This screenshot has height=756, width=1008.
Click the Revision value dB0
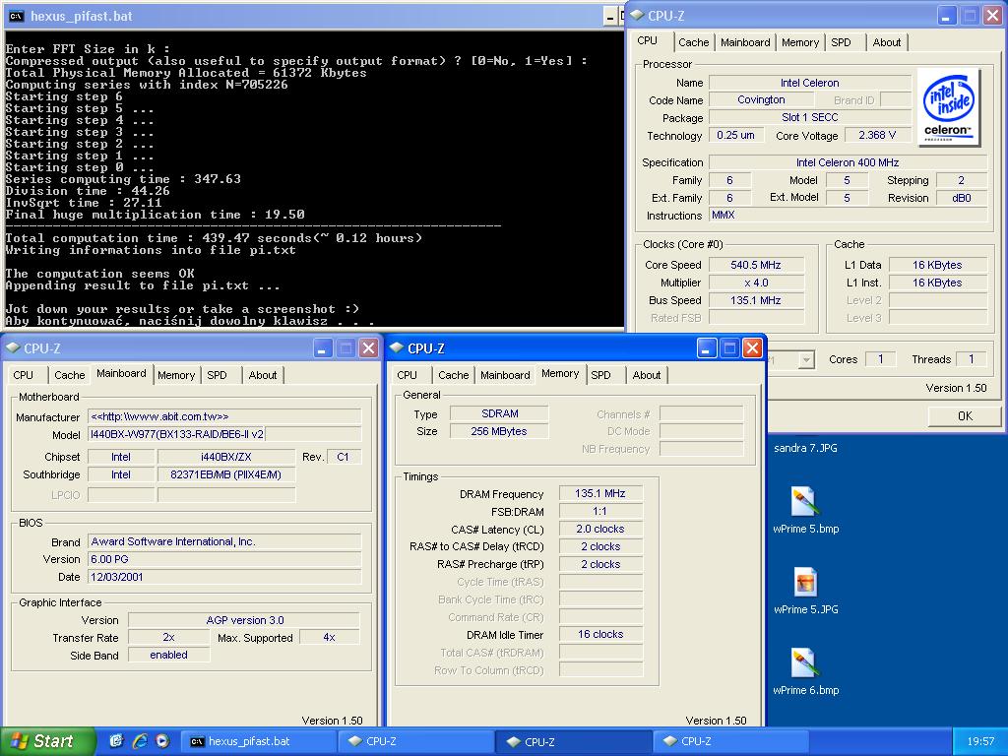[x=961, y=198]
